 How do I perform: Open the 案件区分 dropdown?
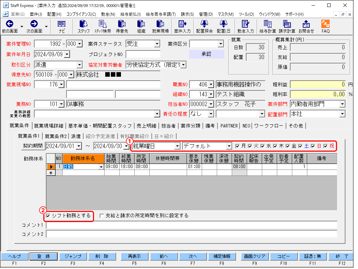(220, 44)
